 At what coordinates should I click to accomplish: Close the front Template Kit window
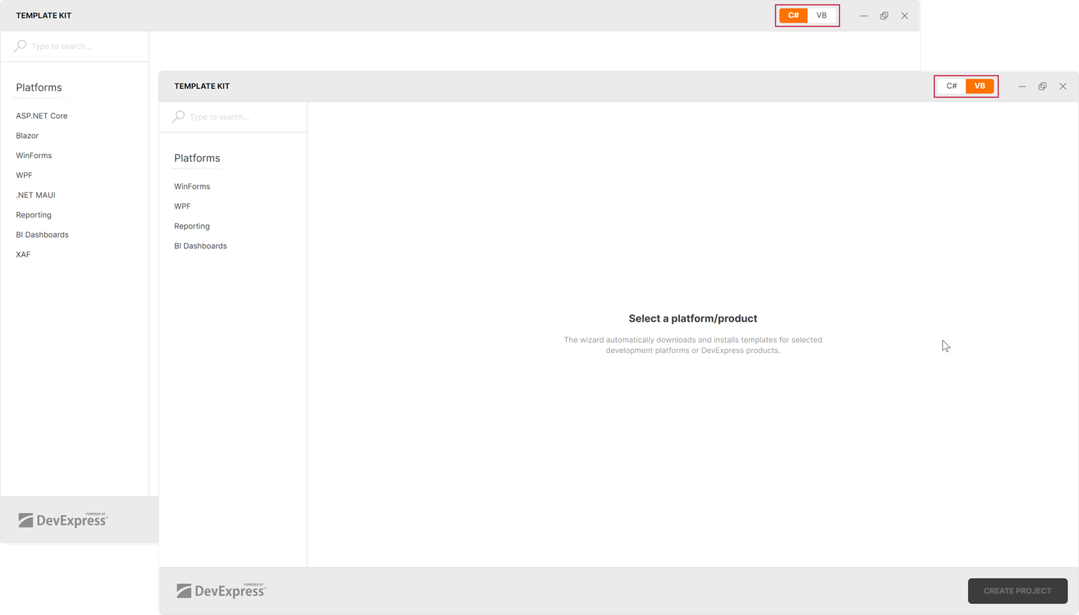1063,87
